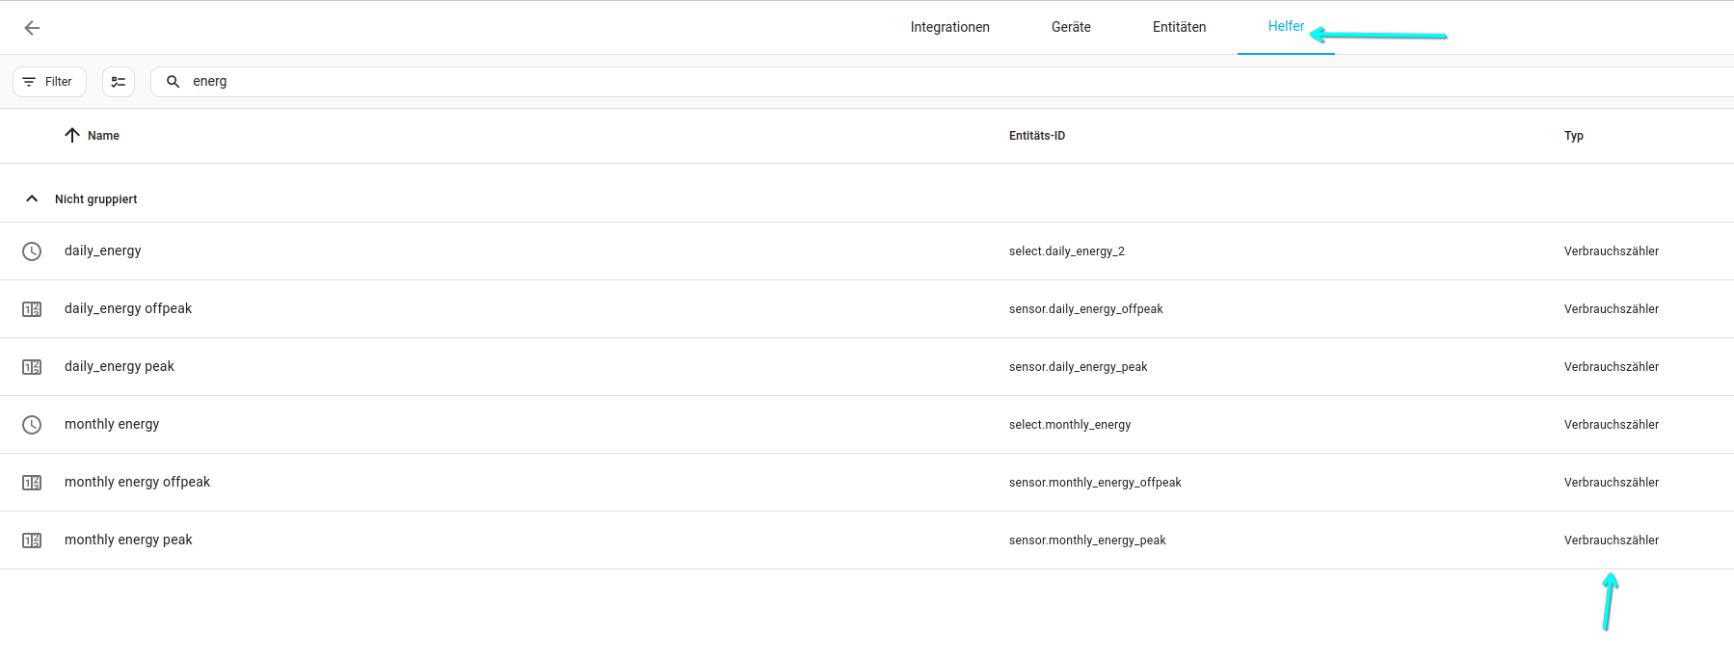This screenshot has width=1734, height=659.
Task: Click the back arrow icon
Action: [x=32, y=28]
